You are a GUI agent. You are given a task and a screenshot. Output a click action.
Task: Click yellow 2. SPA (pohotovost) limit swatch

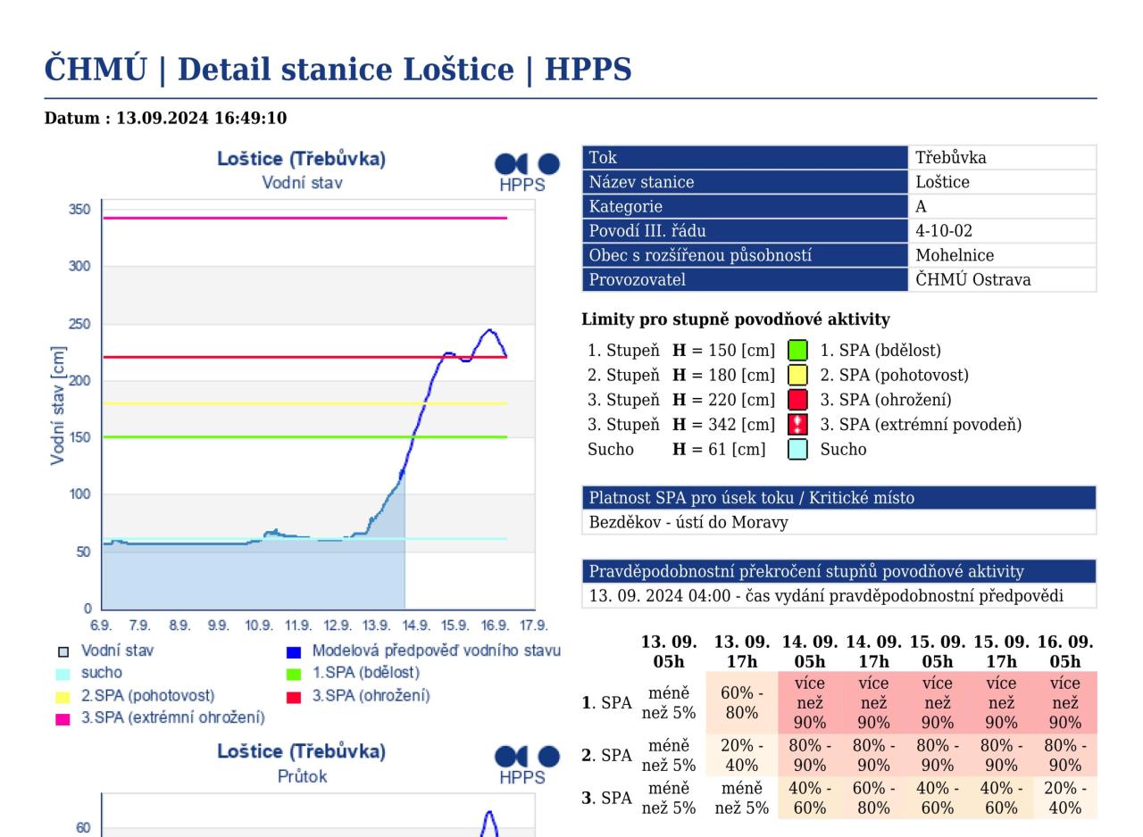(x=797, y=376)
